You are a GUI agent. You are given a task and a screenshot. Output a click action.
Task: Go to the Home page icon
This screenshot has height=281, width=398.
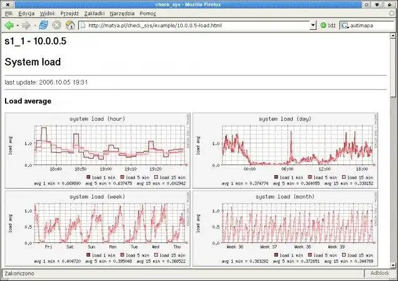70,25
